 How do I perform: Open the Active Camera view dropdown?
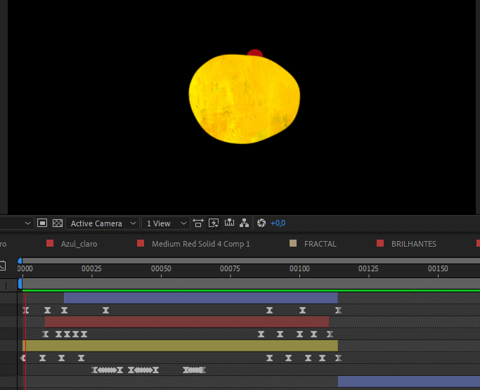[x=103, y=223]
